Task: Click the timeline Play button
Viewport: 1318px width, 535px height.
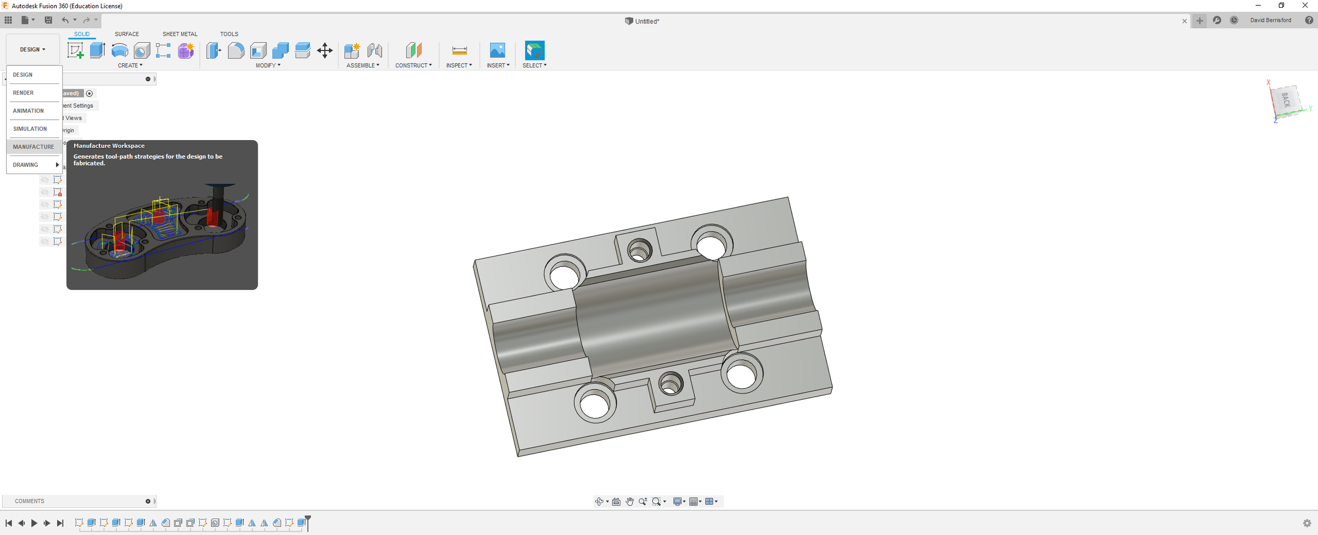Action: 34,523
